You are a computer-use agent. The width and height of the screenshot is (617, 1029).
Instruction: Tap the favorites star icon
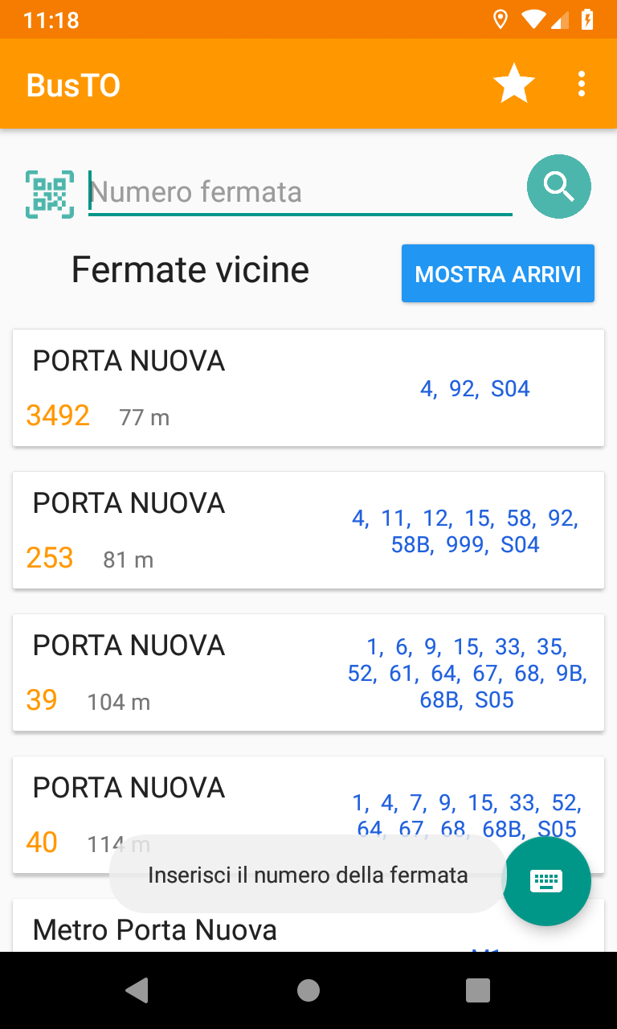click(513, 84)
